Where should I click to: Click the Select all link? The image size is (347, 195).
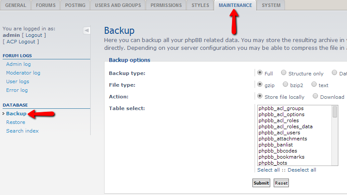click(x=268, y=170)
